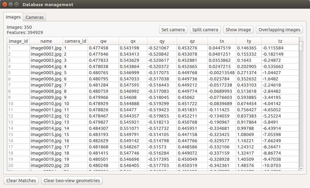310x188 pixels.
Task: Select cell image0013.jpg
Action: 46,122
